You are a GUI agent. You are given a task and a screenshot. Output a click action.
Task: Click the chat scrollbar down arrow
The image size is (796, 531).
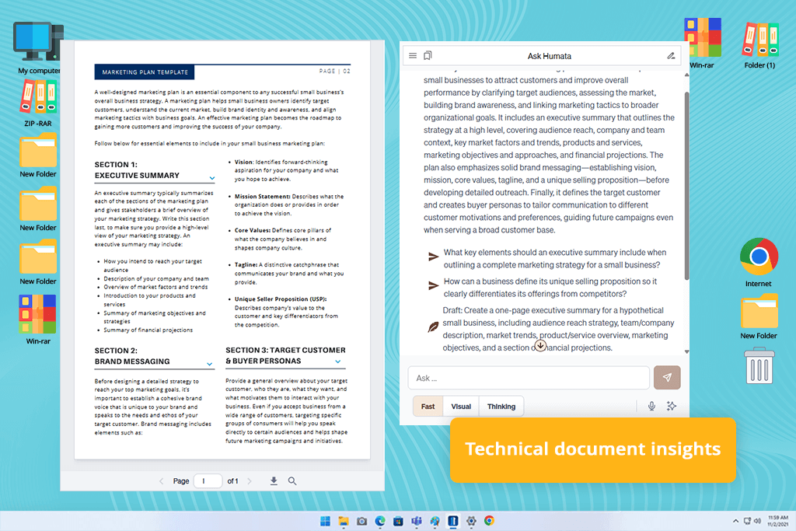click(687, 351)
